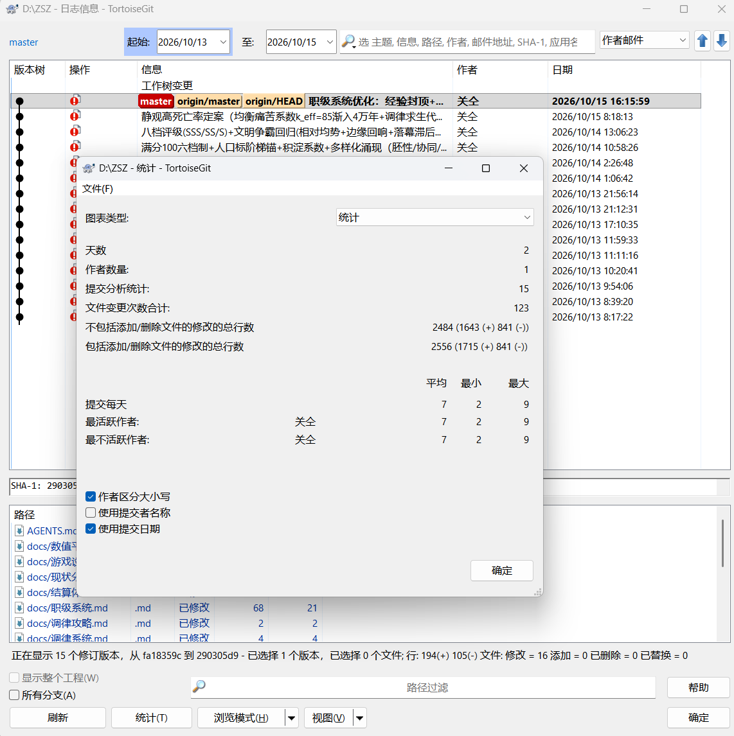Viewport: 734px width, 736px height.
Task: Click the red master ref label
Action: (x=156, y=101)
